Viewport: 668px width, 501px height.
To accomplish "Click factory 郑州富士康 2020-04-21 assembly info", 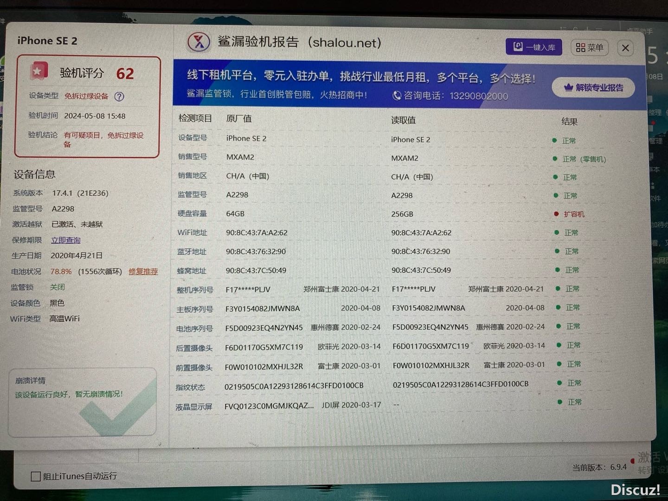I will tap(341, 289).
